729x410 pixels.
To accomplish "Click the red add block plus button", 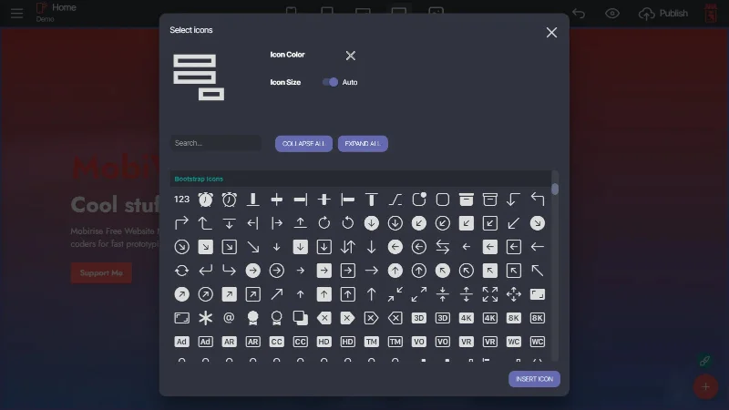I will click(x=705, y=386).
